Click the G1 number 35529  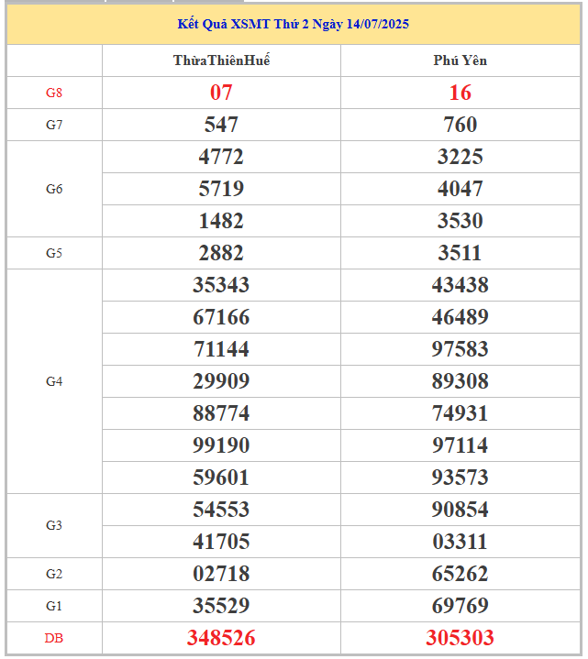(221, 606)
